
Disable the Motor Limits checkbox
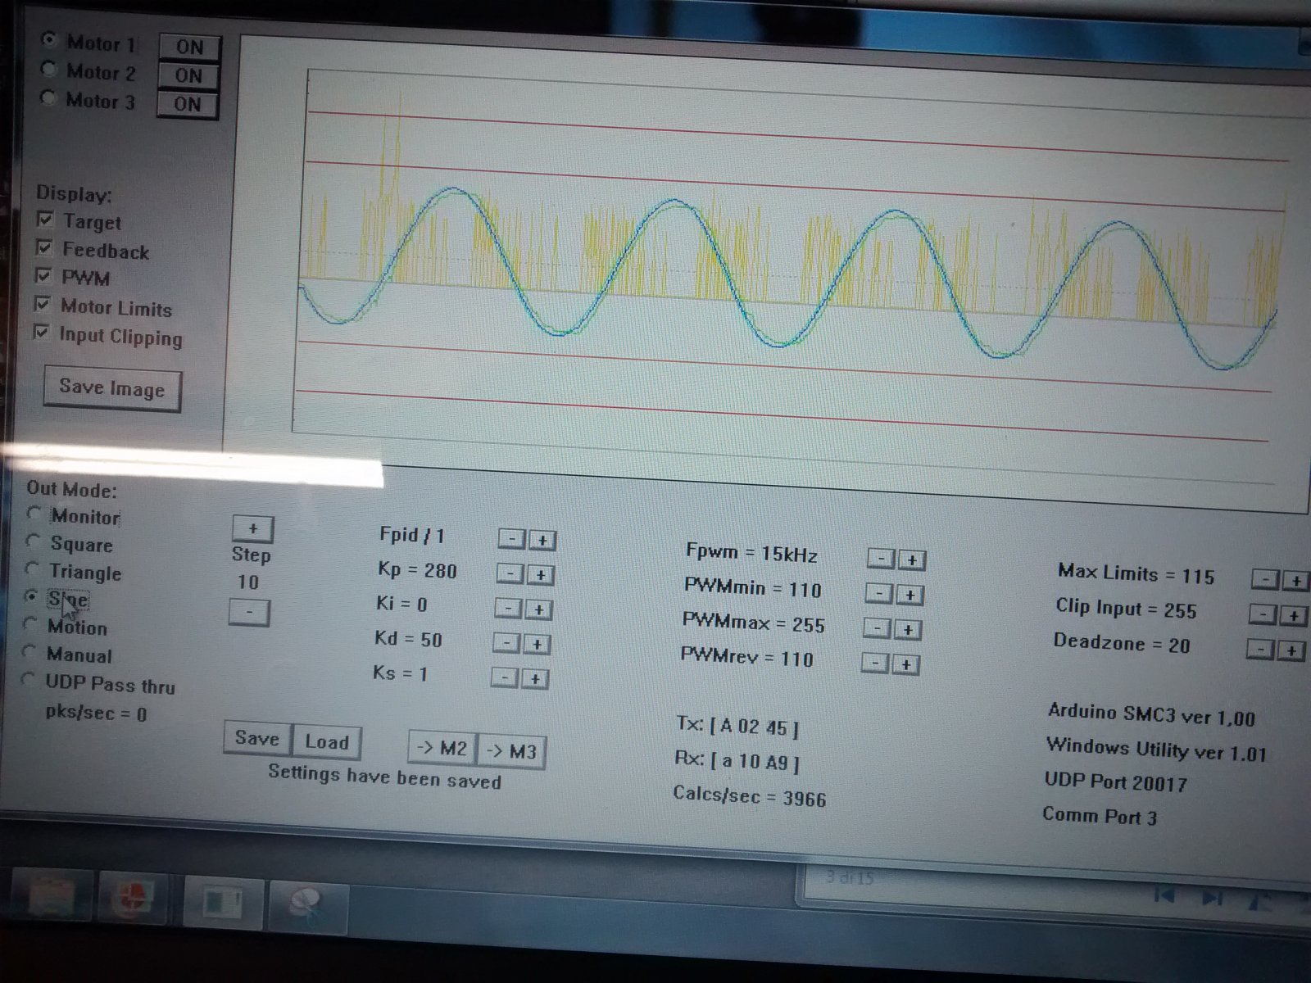[x=42, y=305]
